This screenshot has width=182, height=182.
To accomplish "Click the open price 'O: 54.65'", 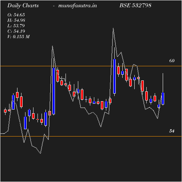I will 16,15.
